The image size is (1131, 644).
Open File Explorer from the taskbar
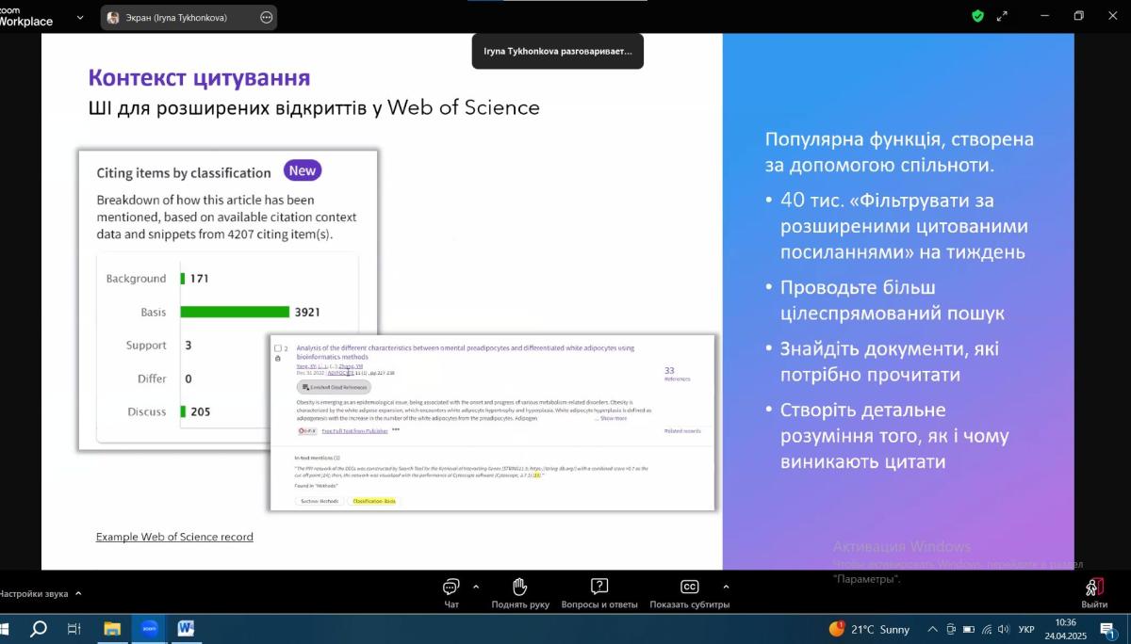[x=112, y=628]
